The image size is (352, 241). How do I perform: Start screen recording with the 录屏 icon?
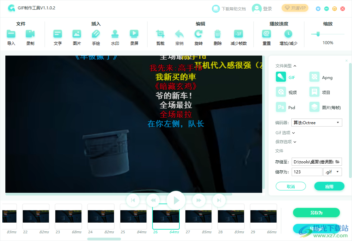click(x=134, y=34)
